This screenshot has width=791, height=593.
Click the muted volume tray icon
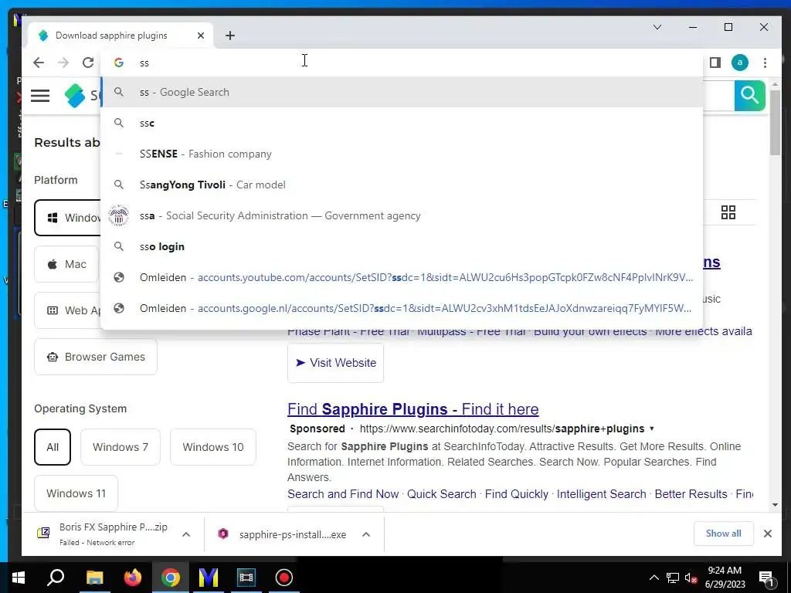point(691,578)
